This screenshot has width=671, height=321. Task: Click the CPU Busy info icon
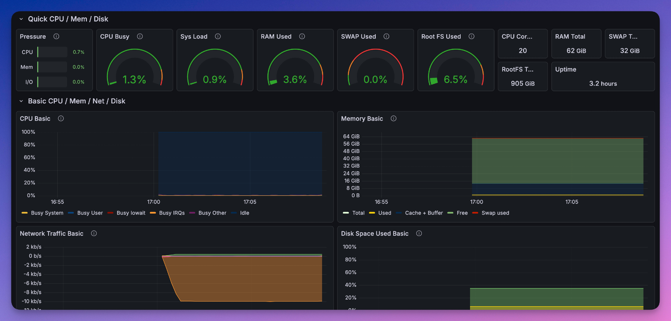(140, 36)
